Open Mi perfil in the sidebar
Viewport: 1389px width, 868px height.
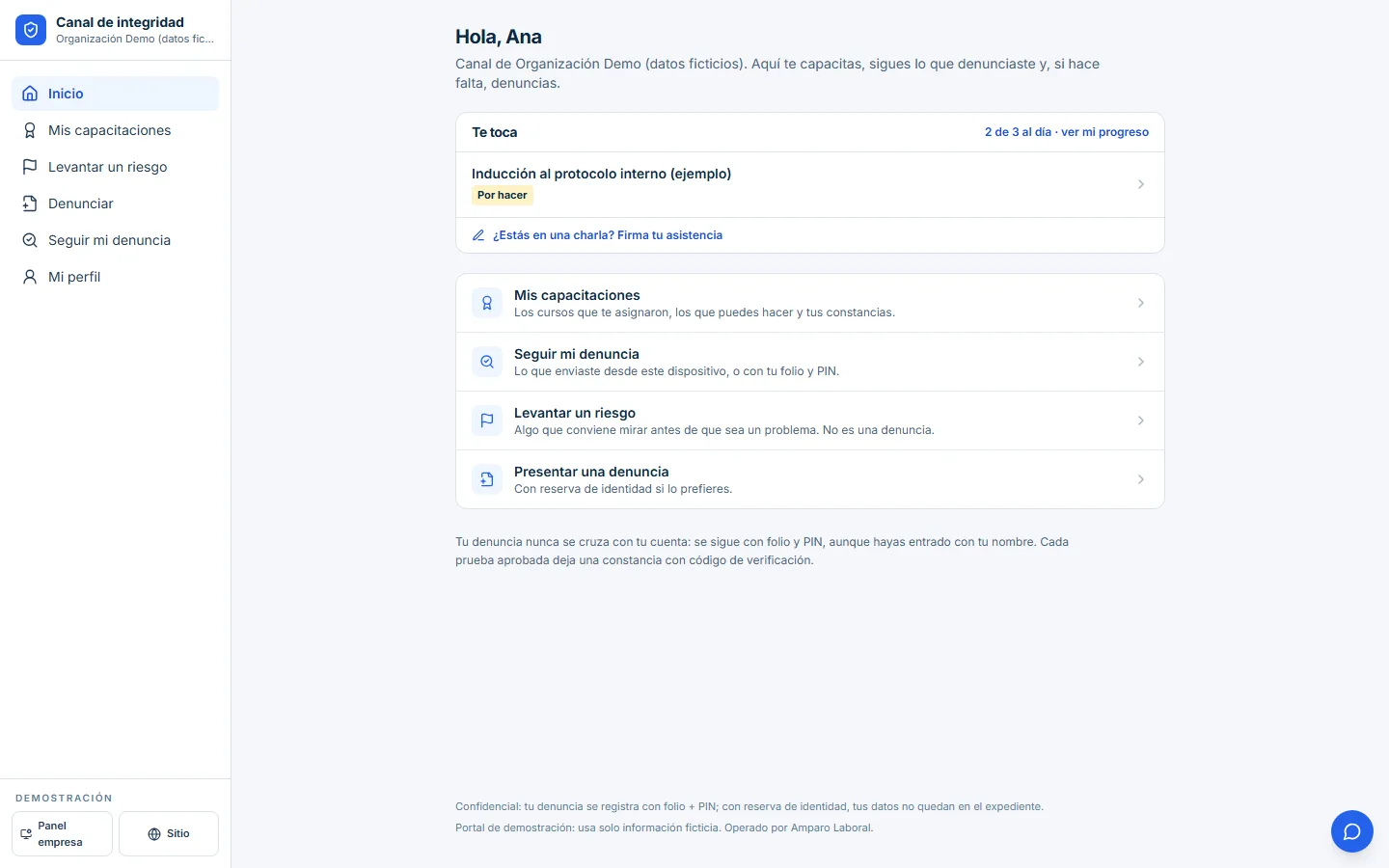tap(116, 277)
